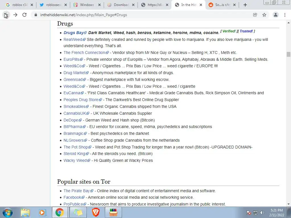Close the 'roblox r34' tab

coord(32,5)
